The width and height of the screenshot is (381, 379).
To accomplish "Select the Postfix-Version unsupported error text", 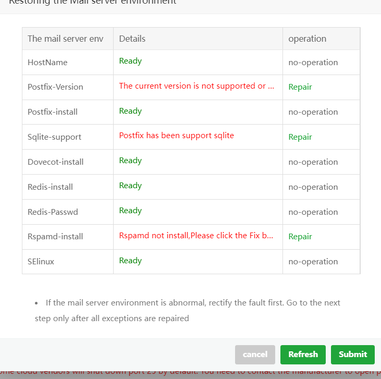I will pos(196,86).
